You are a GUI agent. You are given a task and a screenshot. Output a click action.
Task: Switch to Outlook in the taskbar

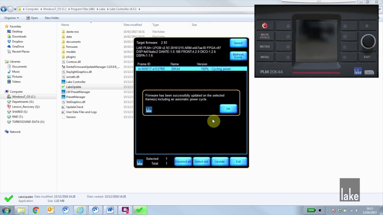point(51,210)
